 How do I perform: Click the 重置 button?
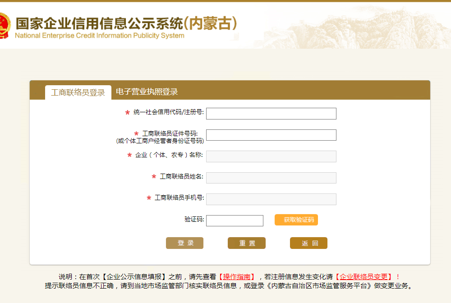tap(247, 243)
